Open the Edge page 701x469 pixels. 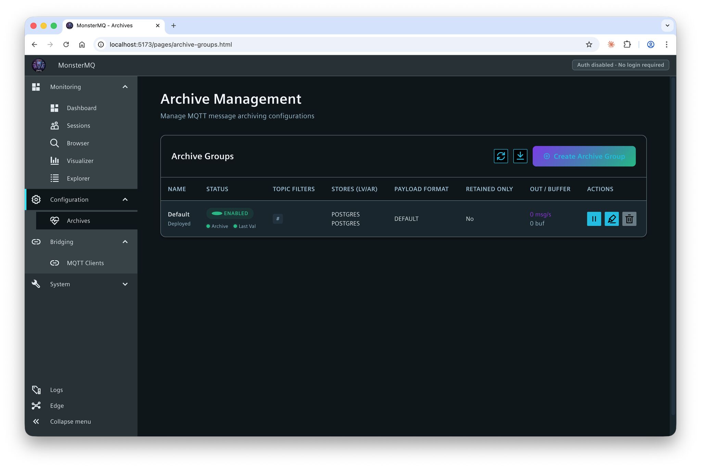point(56,405)
